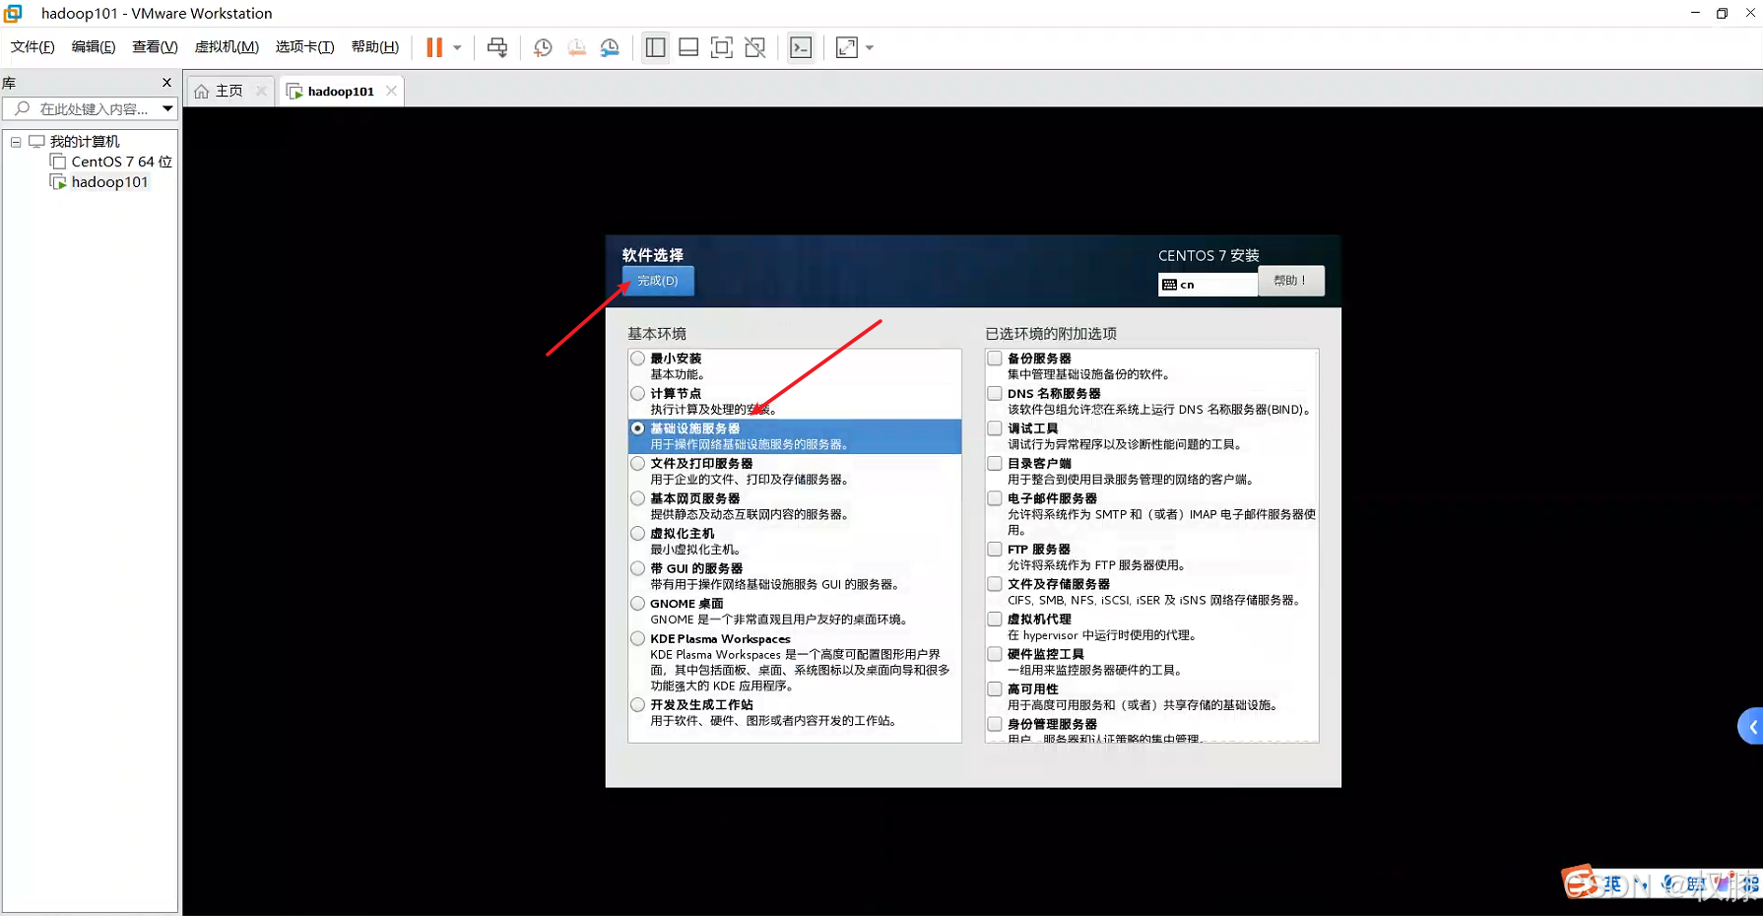Open the 虚拟机(M) menu
The width and height of the screenshot is (1763, 916).
[x=227, y=47]
